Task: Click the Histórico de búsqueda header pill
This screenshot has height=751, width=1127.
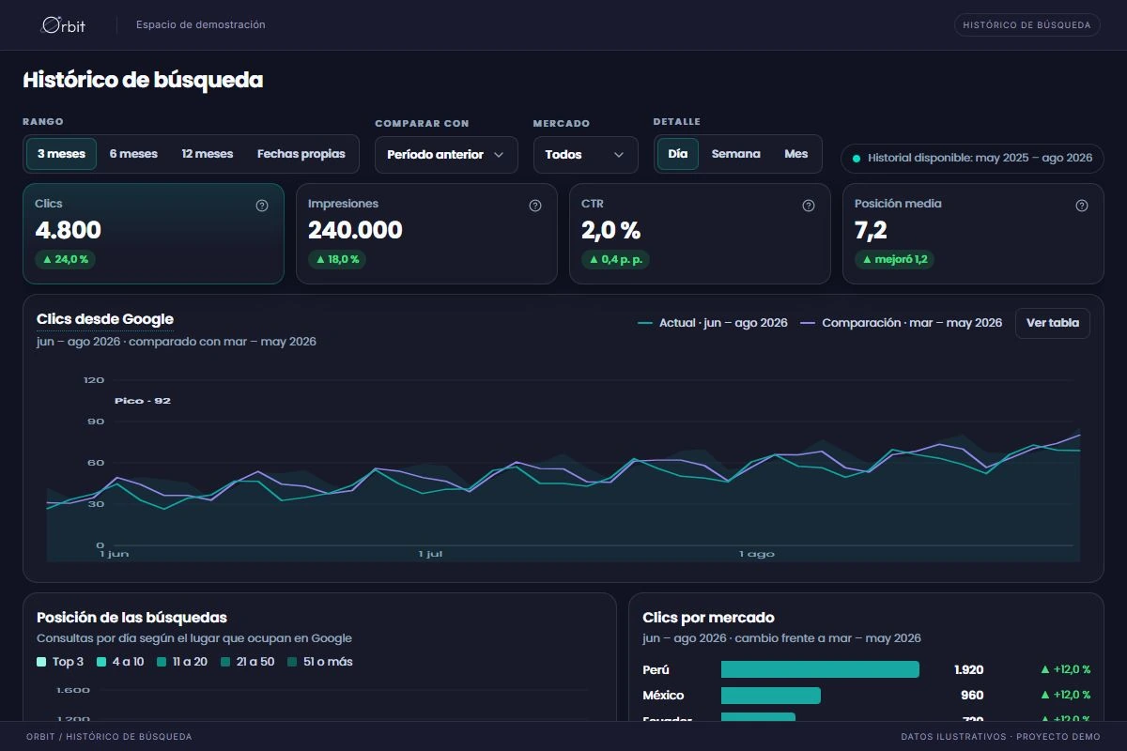Action: tap(1027, 25)
